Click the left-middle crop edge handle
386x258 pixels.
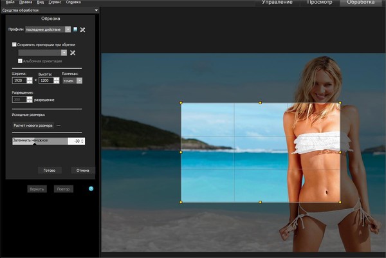[181, 152]
